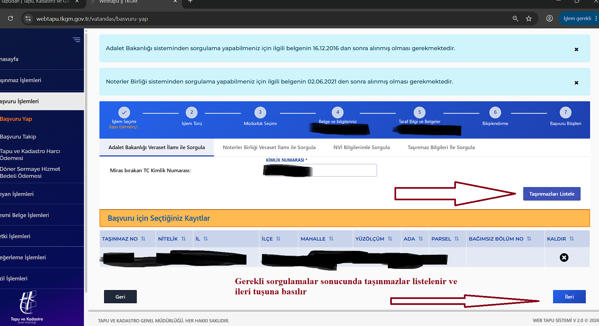Screen dimensions: 599x326
Task: Sort table by TAŞINMAZ NO column
Action: pyautogui.click(x=143, y=239)
